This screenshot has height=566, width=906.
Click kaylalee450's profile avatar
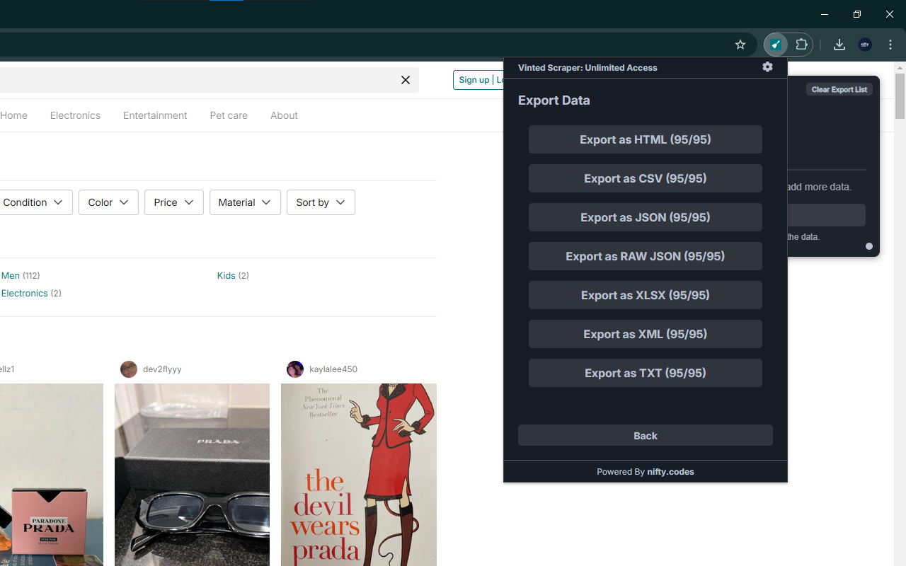295,369
